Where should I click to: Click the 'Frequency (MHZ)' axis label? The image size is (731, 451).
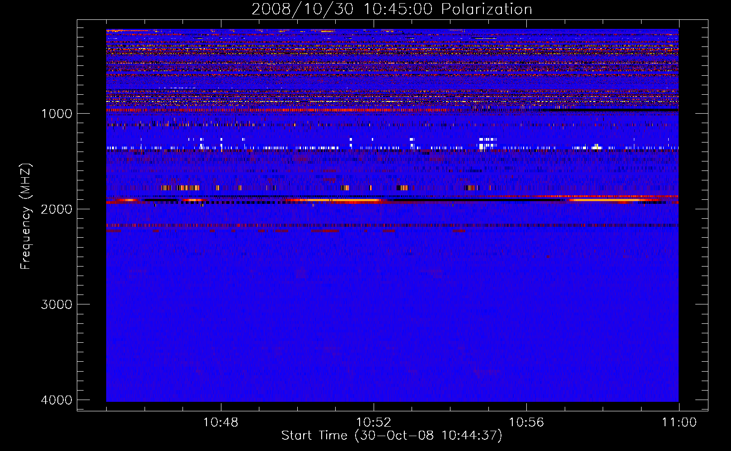click(x=26, y=216)
